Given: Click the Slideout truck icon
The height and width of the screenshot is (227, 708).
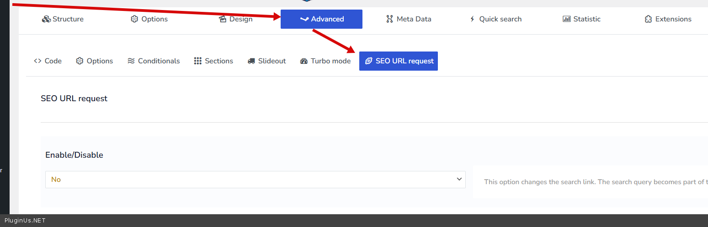Looking at the screenshot, I should coord(251,61).
